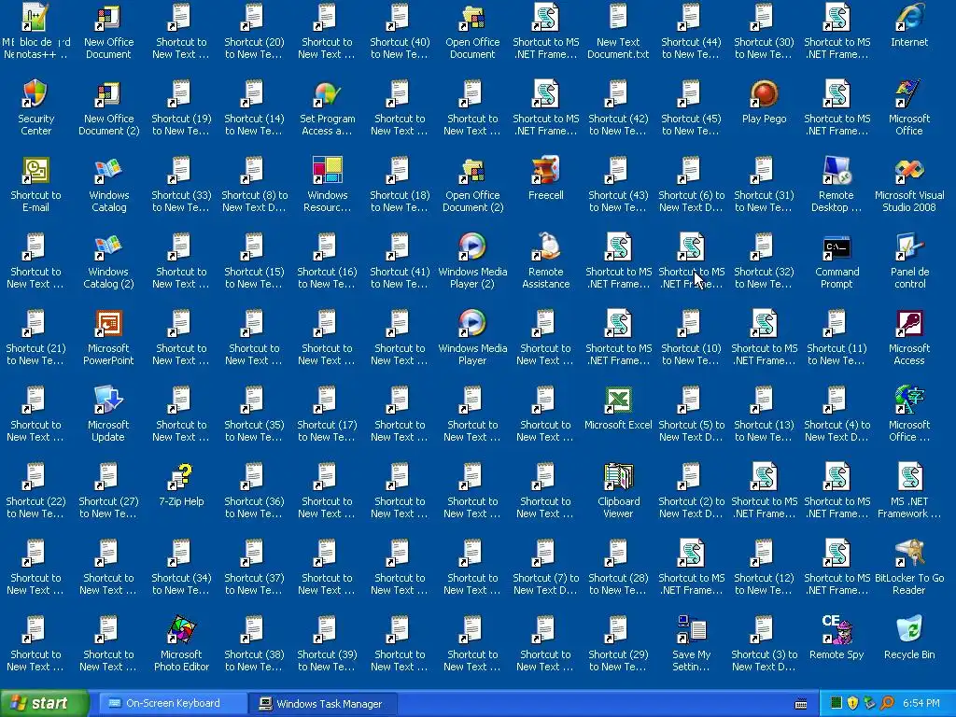
Task: Open the Microsoft Update icon
Action: 108,413
